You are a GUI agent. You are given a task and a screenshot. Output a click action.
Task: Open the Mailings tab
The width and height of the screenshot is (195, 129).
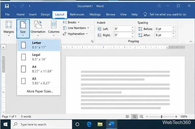(95, 14)
